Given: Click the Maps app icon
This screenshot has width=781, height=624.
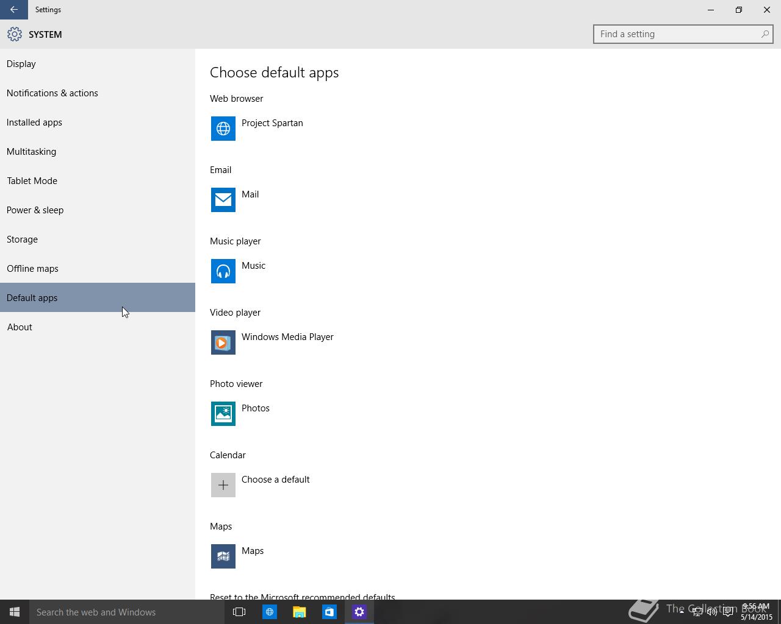Looking at the screenshot, I should coord(223,556).
